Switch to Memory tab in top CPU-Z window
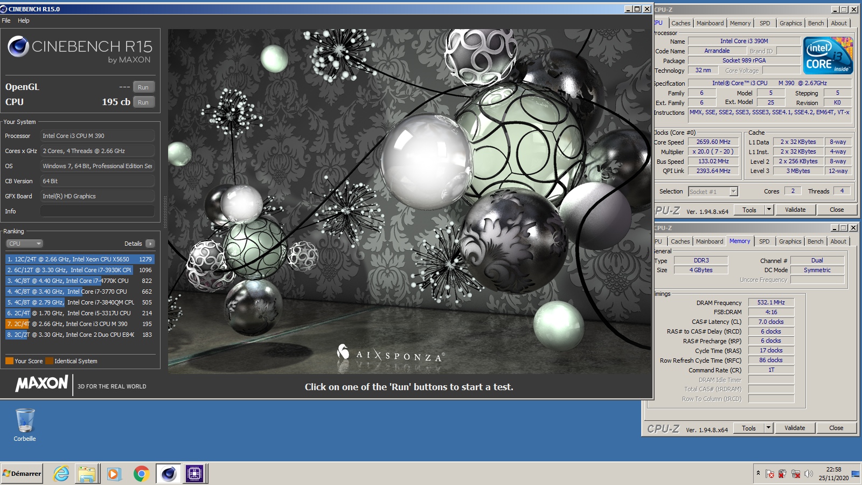The width and height of the screenshot is (862, 485). point(740,23)
